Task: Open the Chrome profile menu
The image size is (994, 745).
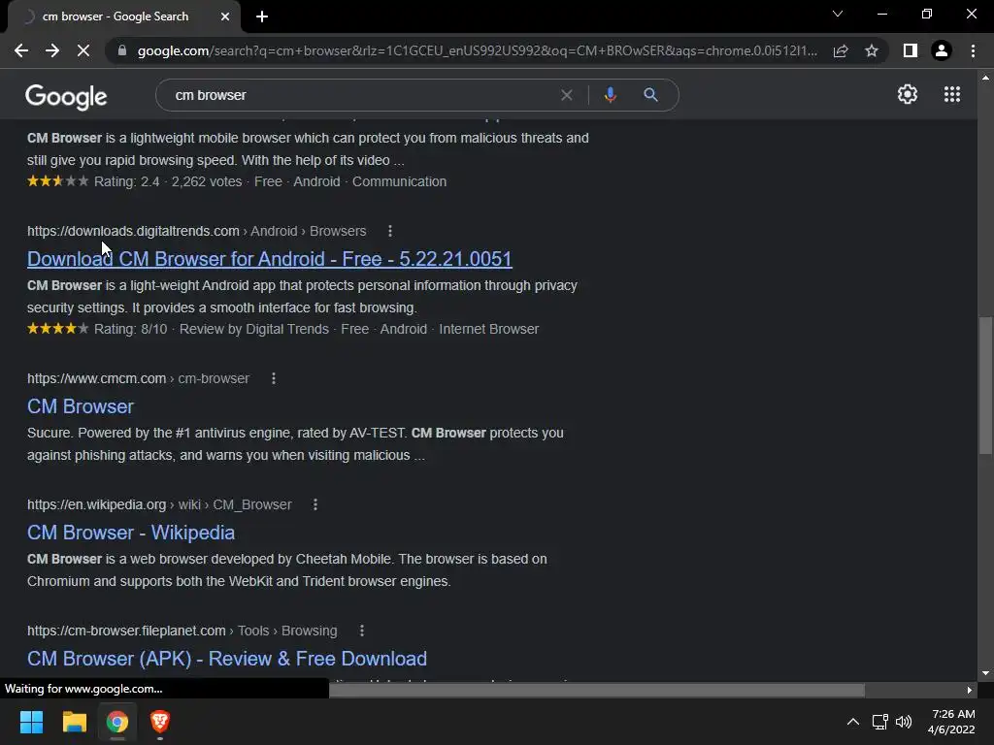Action: point(942,50)
